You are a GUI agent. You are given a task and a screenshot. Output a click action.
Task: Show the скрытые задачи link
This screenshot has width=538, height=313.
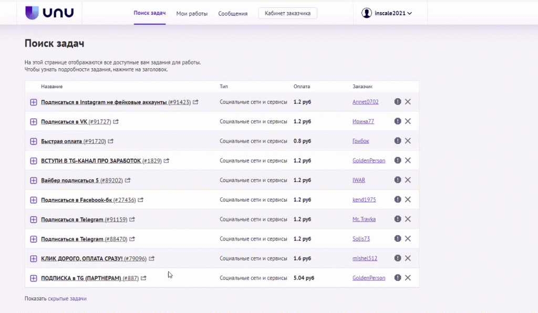pos(67,298)
